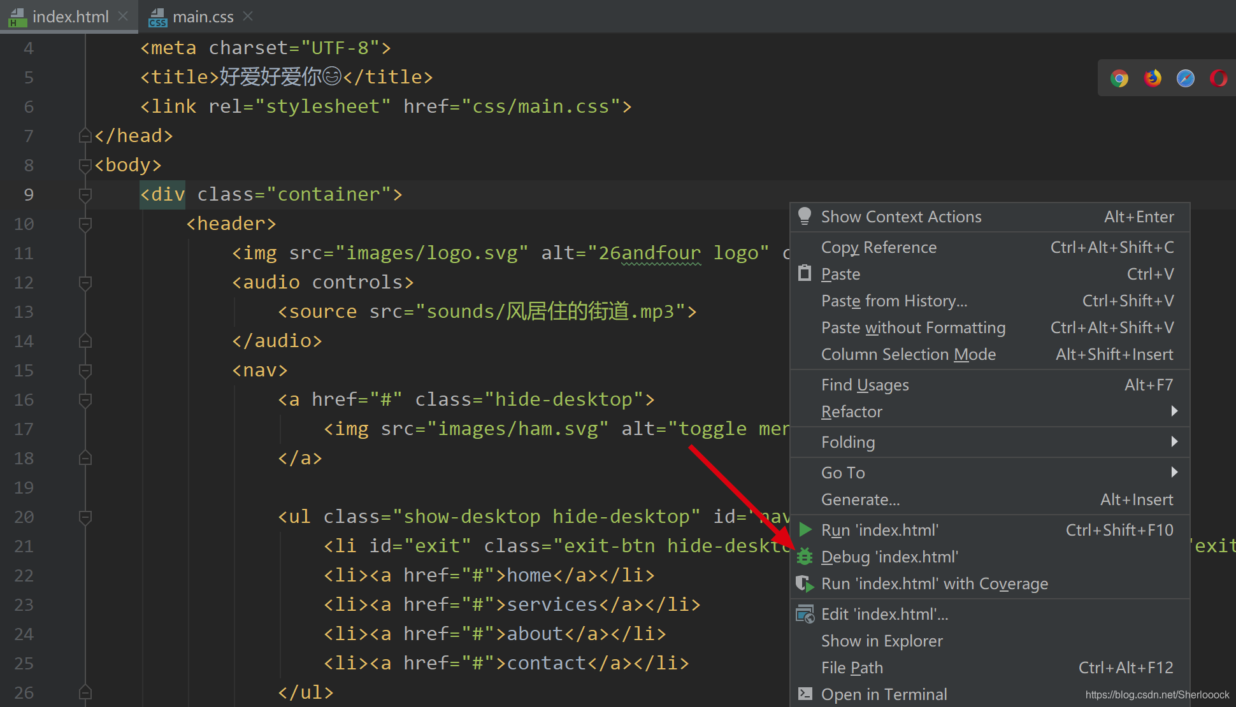Open page in Safari browser icon
The height and width of the screenshot is (707, 1236).
coord(1186,78)
